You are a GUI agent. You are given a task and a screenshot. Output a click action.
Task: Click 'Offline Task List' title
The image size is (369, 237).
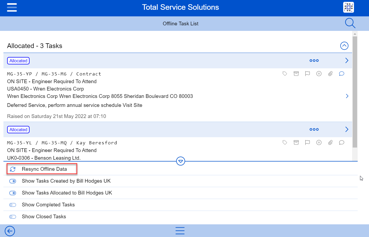click(x=181, y=23)
